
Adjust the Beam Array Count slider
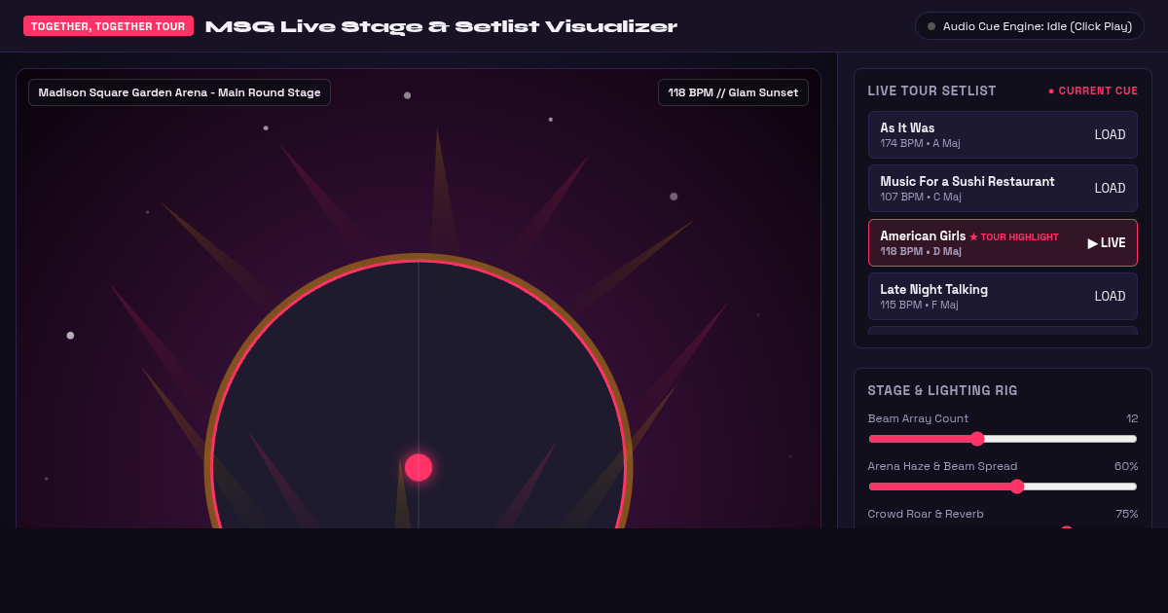coord(1003,438)
